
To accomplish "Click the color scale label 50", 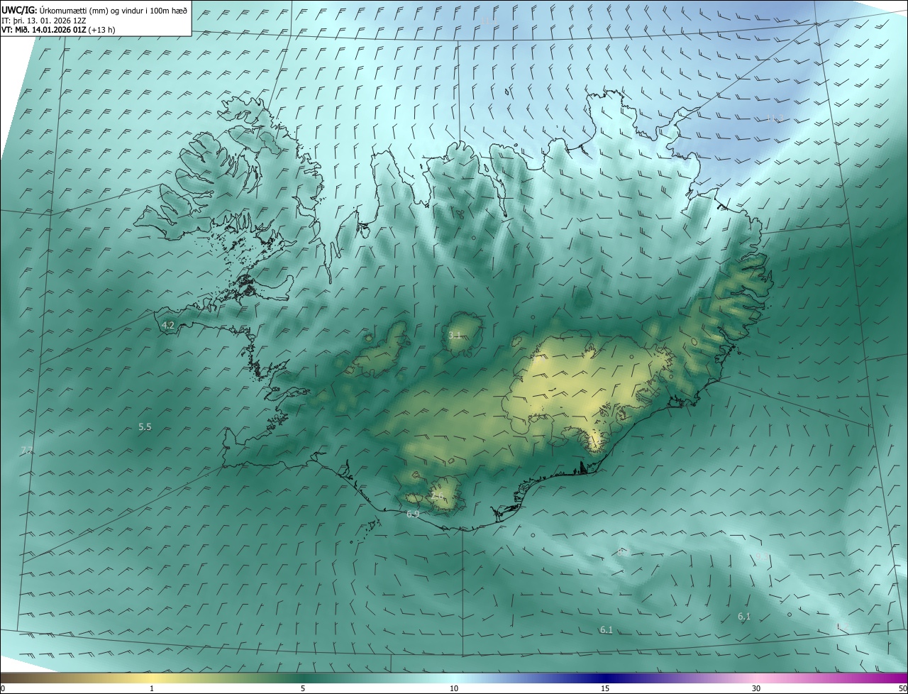I will pyautogui.click(x=902, y=688).
